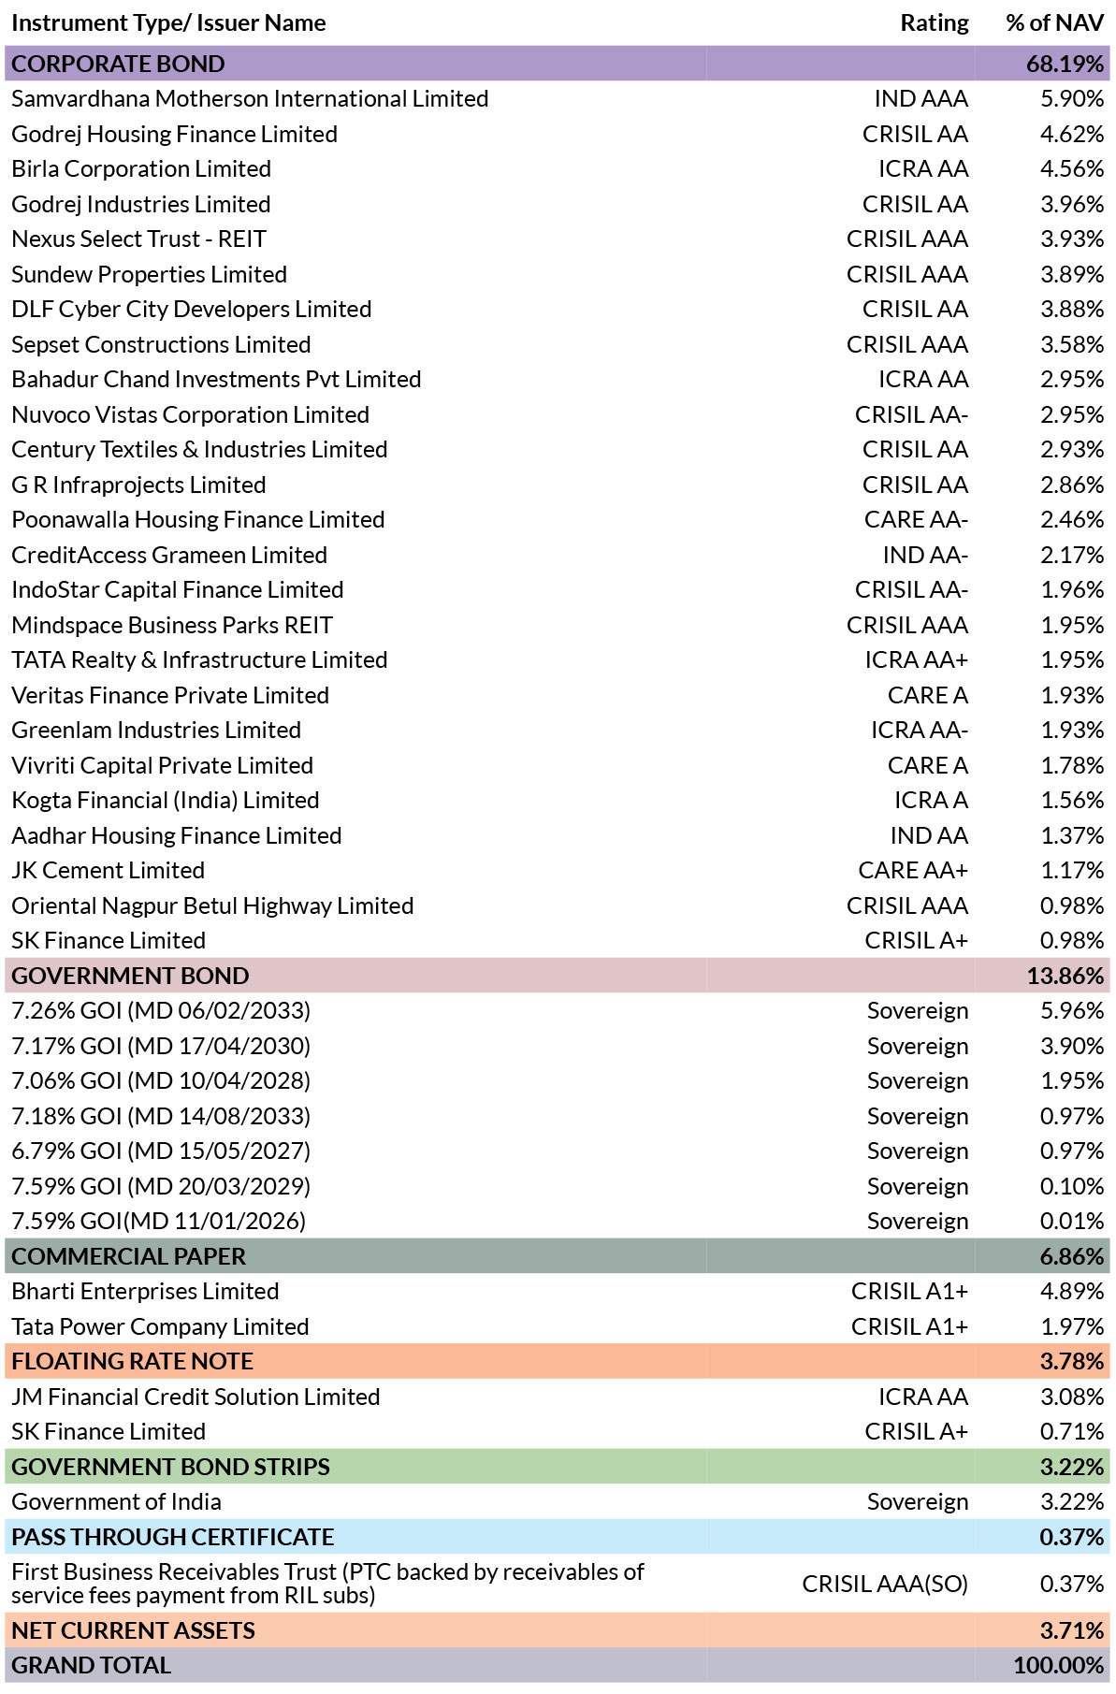Click the GOVERNMENT BOND STRIPS header

tap(558, 1467)
